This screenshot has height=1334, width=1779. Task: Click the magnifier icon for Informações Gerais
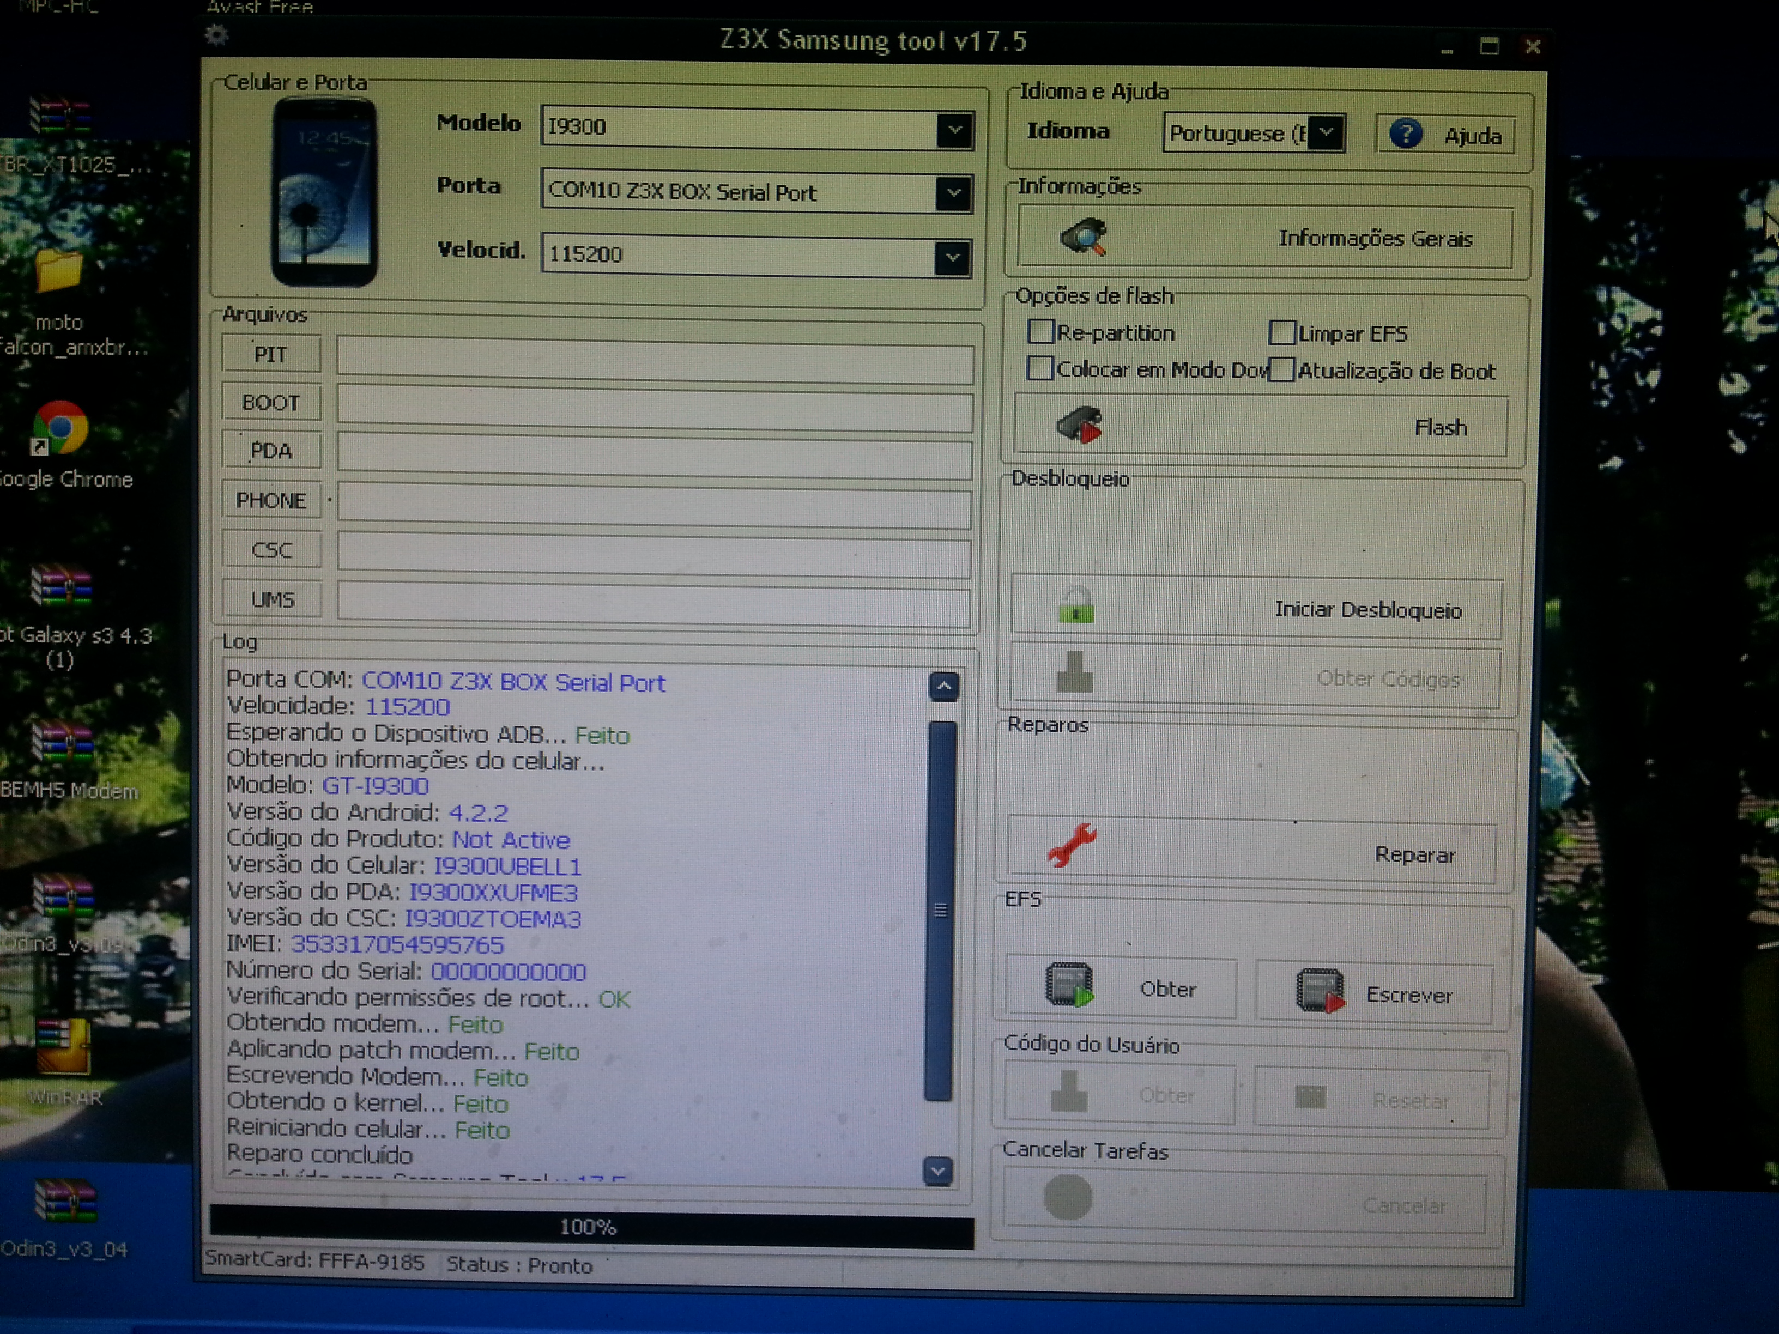(1084, 237)
